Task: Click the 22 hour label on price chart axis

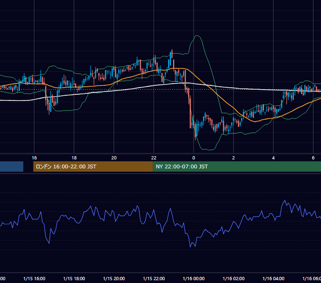Action: [x=154, y=158]
